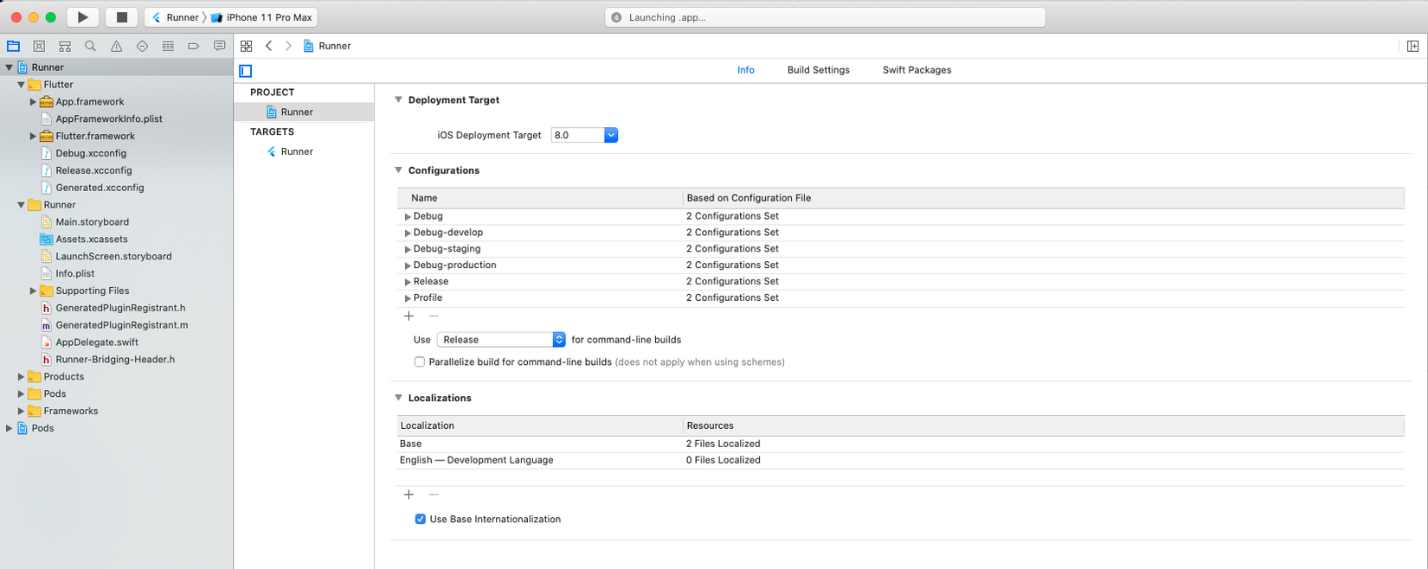Open the Find navigator magnifier icon
This screenshot has width=1428, height=569.
point(90,46)
